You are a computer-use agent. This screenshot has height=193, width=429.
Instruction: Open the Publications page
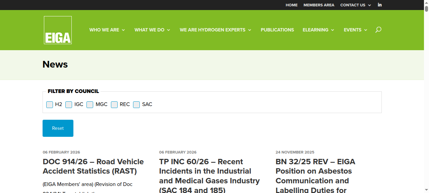(x=277, y=30)
